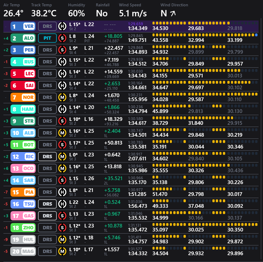The height and width of the screenshot is (262, 263).
Task: Click the soft tyre icon in ALO row
Action: (x=62, y=38)
